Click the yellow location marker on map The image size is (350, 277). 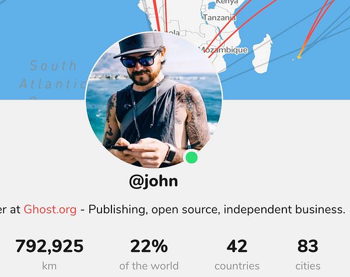[x=299, y=57]
